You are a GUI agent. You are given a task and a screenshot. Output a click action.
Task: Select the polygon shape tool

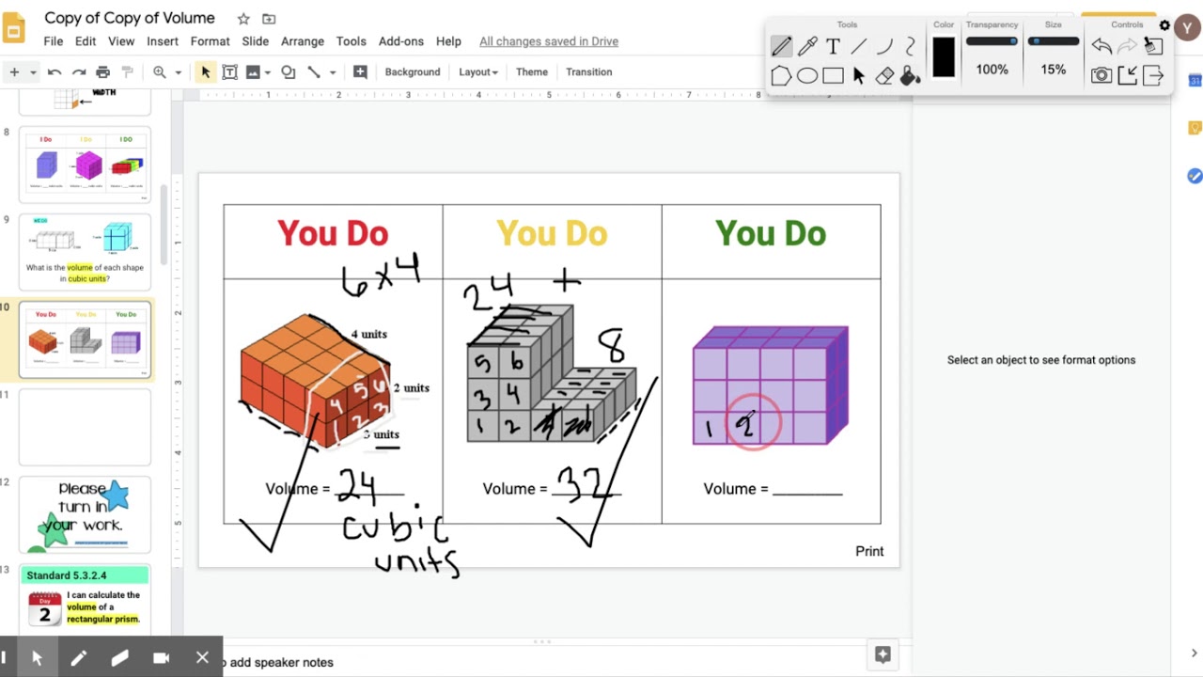click(x=781, y=76)
